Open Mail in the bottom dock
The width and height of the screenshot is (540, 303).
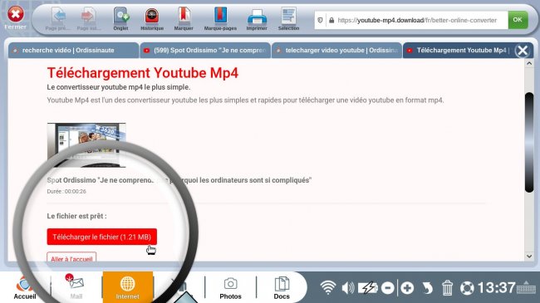(x=76, y=287)
